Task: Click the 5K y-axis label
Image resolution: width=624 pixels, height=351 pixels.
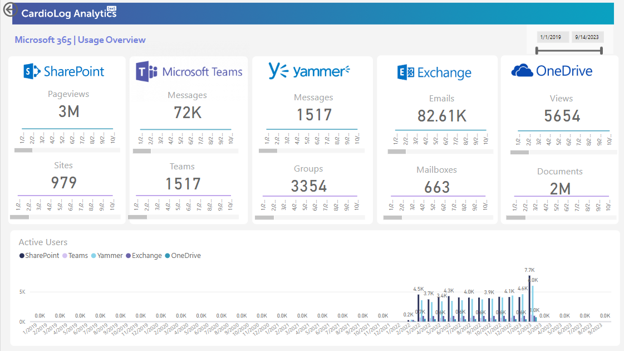Action: pos(22,292)
